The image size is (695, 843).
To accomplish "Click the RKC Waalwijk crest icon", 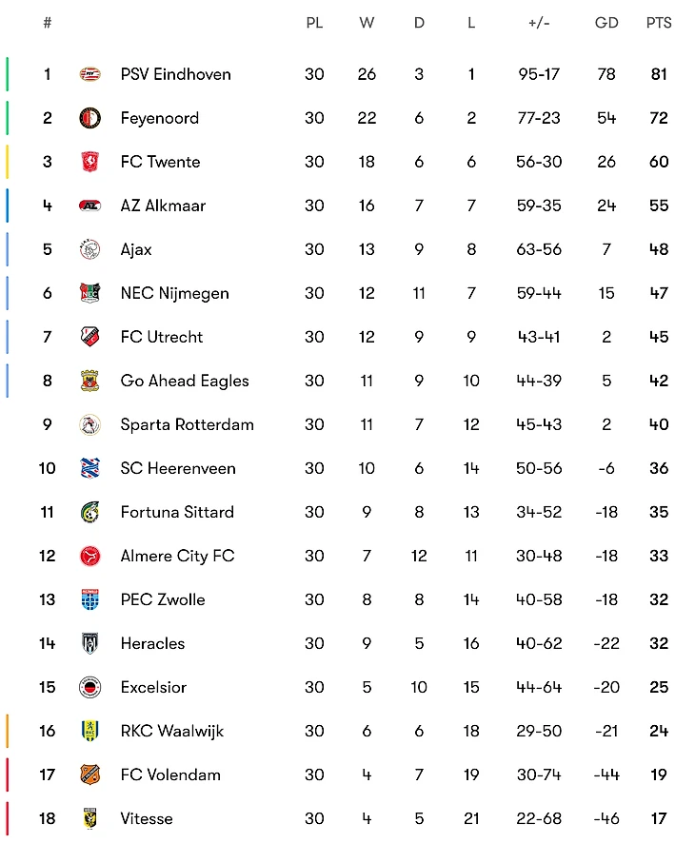I will (89, 731).
